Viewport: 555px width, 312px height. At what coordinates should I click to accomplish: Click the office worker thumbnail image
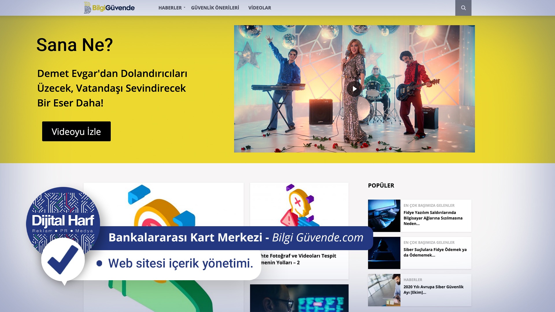tap(384, 290)
